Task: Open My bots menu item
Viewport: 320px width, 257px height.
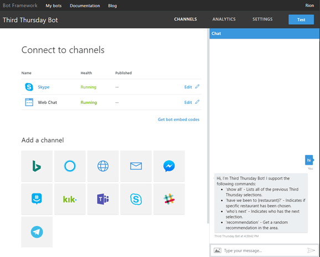Action: tap(54, 6)
